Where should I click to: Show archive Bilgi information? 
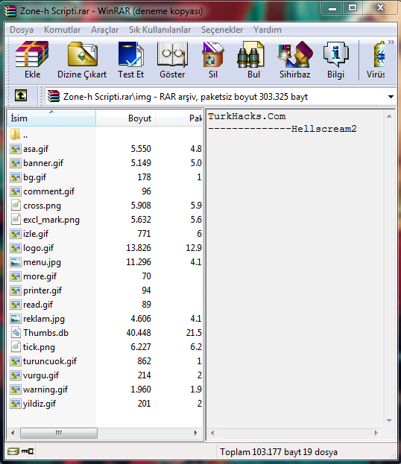tap(335, 60)
